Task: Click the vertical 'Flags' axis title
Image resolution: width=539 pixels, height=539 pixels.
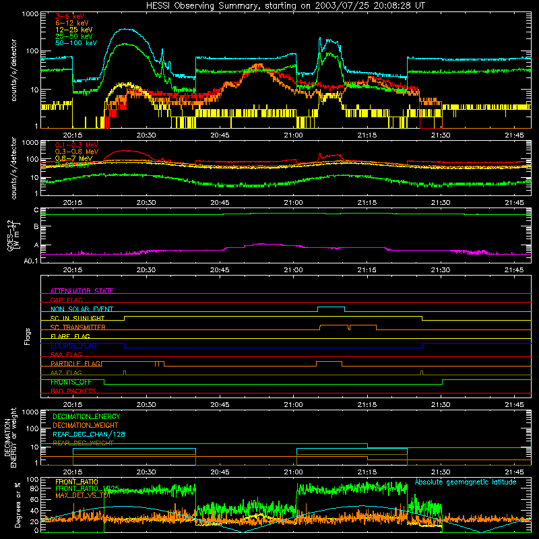Action: coord(27,336)
